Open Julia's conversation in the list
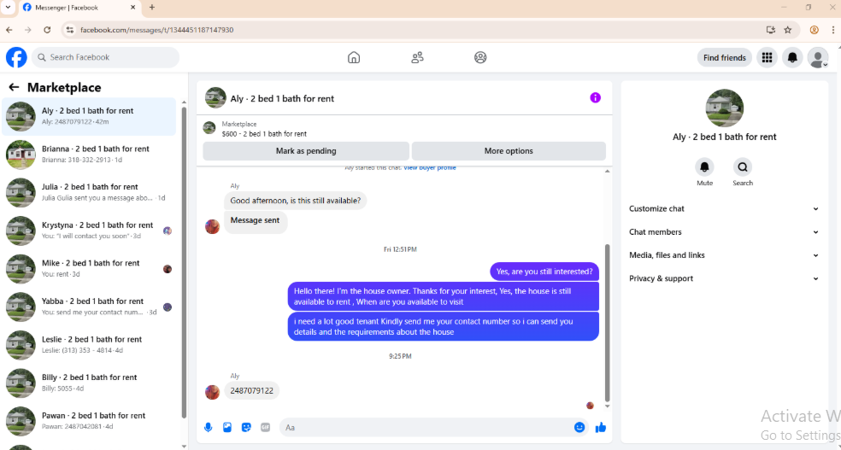The width and height of the screenshot is (841, 450). pos(89,192)
